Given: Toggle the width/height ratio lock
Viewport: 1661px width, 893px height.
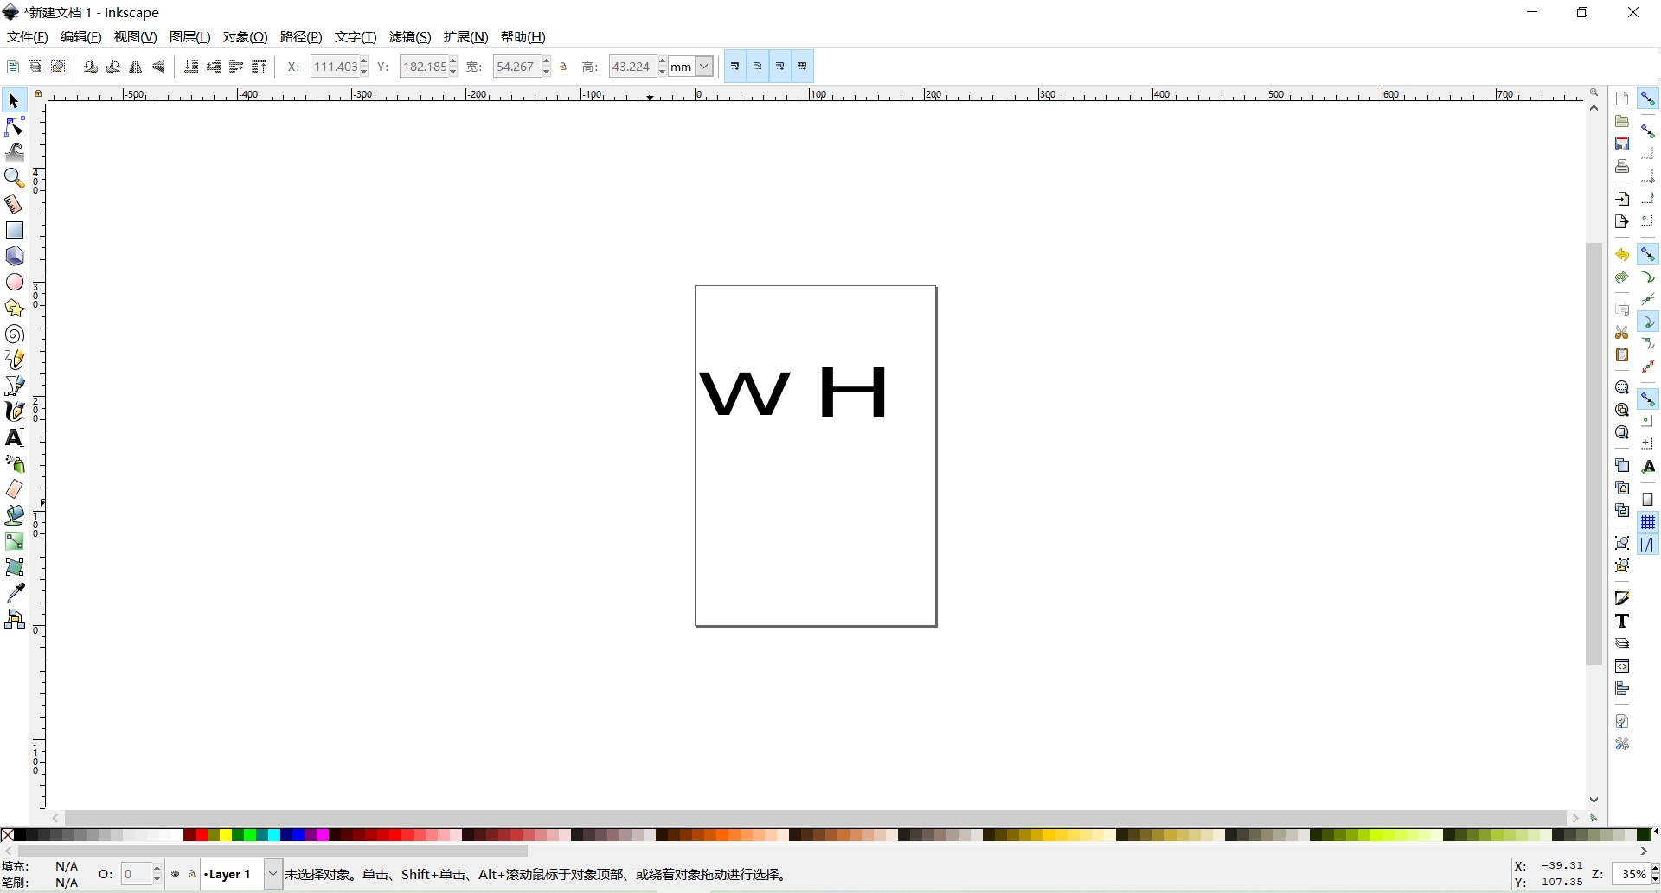Looking at the screenshot, I should click(564, 67).
